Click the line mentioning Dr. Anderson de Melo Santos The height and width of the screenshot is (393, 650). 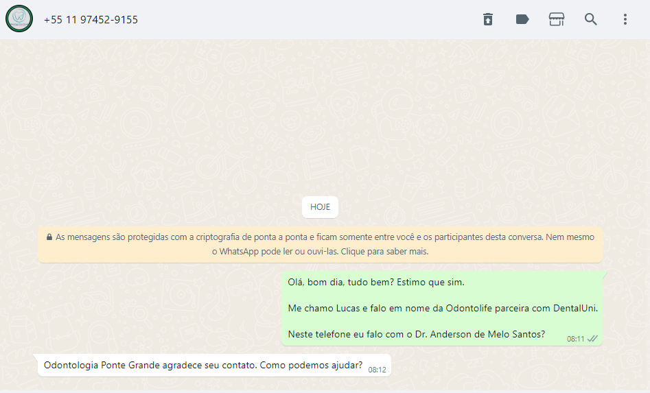point(416,334)
